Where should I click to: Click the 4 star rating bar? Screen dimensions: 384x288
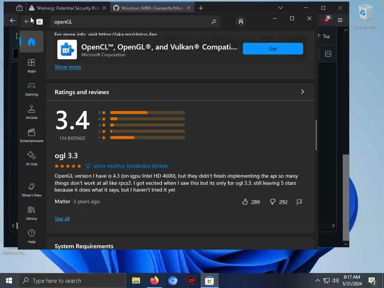tap(147, 119)
